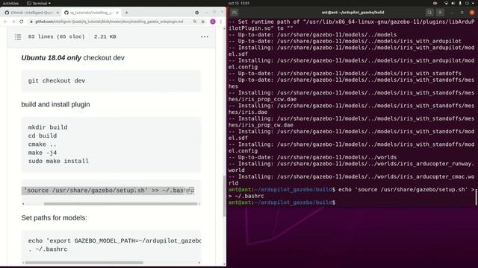Click the 'make -j4' code line
The height and width of the screenshot is (268, 478).
pos(43,153)
